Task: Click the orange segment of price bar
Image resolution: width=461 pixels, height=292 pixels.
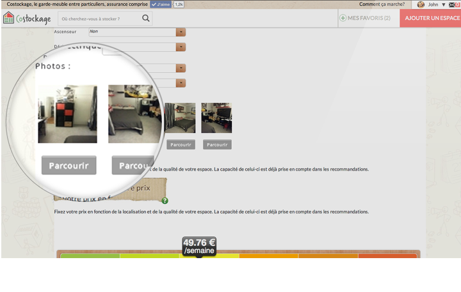Action: 269,256
